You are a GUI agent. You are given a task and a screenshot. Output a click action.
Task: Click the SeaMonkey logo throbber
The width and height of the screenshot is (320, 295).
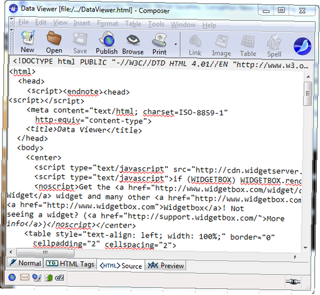pos(302,46)
